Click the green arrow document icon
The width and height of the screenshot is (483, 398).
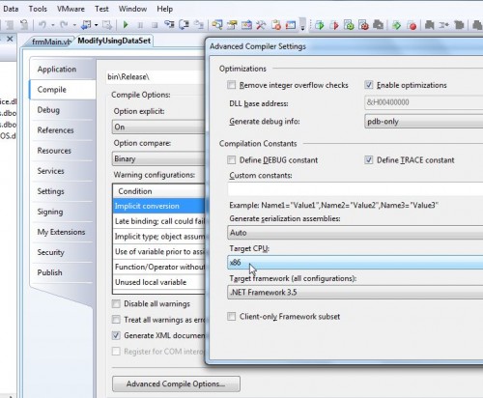click(397, 25)
